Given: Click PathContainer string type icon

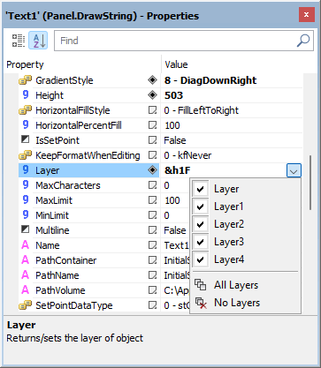Looking at the screenshot, I should tap(26, 260).
